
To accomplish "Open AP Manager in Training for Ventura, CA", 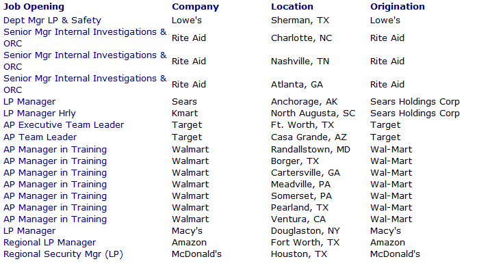I will (x=55, y=219).
